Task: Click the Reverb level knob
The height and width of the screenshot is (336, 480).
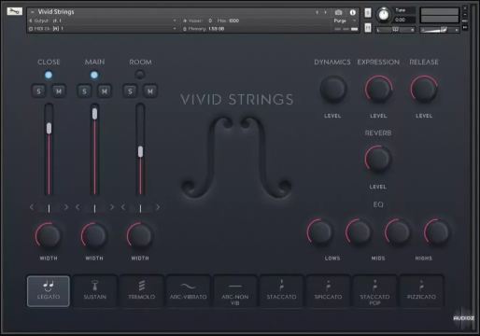Action: coord(377,160)
